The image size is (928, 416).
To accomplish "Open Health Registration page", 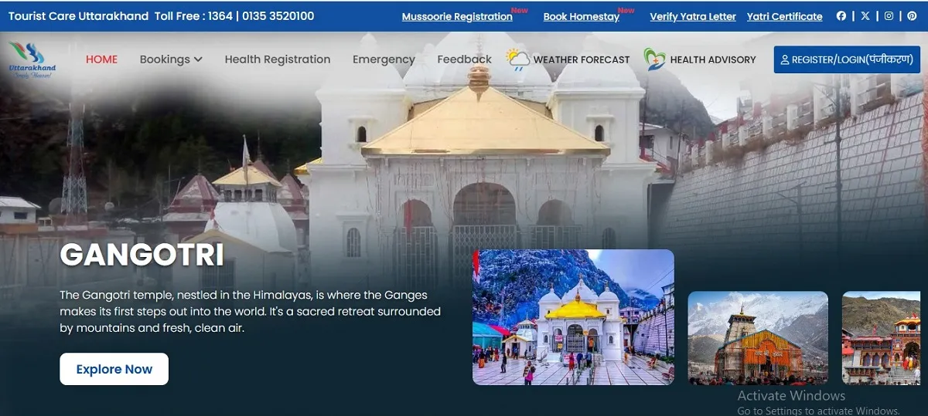I will point(277,59).
